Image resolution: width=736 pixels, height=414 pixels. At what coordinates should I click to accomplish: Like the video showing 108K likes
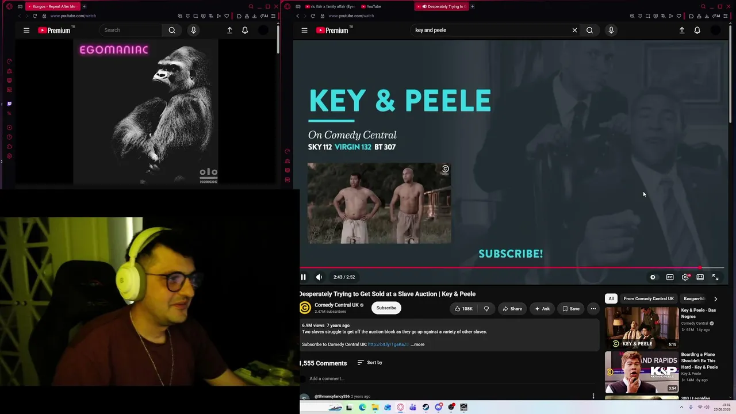point(463,309)
